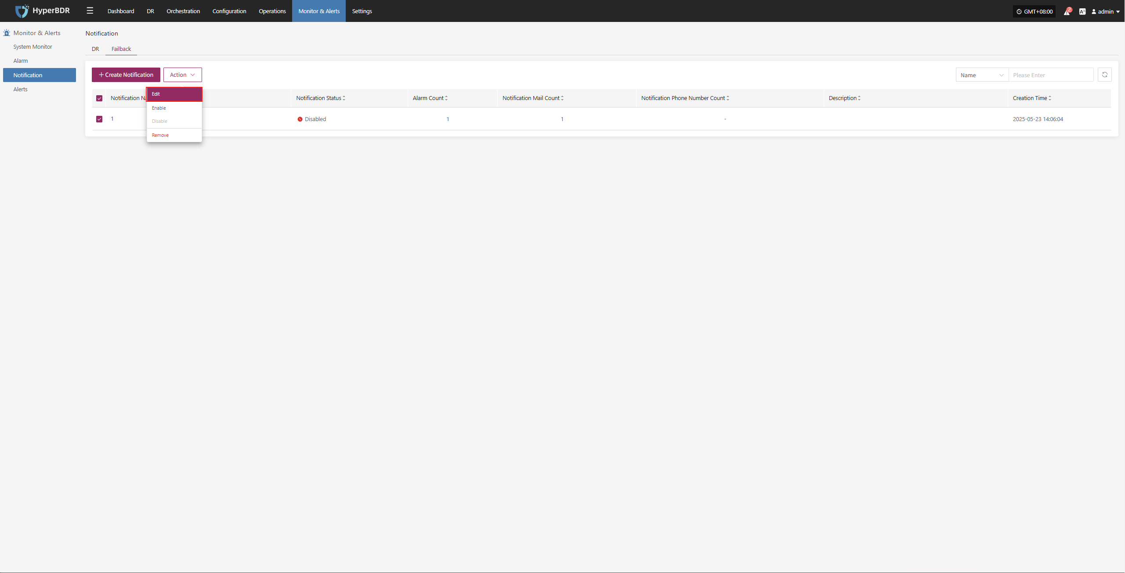Click the GMT+08:00 timezone indicator
The image size is (1125, 573).
[x=1035, y=11]
